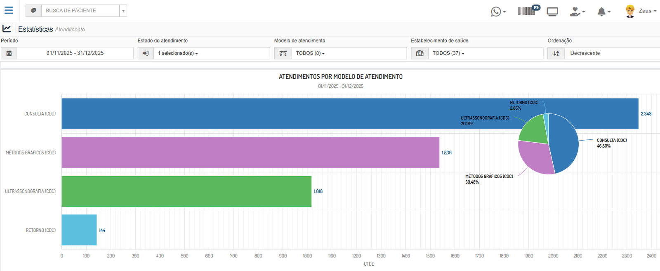Viewport: 660px width, 271px height.
Task: Click the Busca de Paciente search field
Action: [x=80, y=11]
